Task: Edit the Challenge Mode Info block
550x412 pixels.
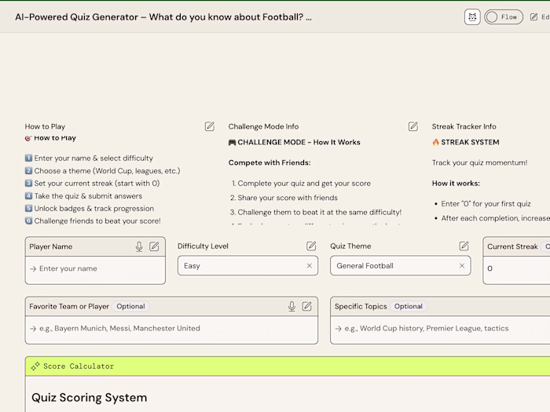Action: pos(413,126)
